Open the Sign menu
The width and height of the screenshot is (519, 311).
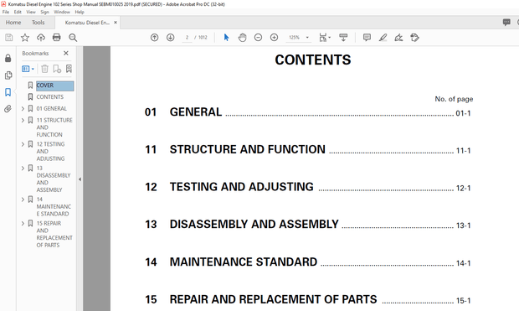(44, 12)
